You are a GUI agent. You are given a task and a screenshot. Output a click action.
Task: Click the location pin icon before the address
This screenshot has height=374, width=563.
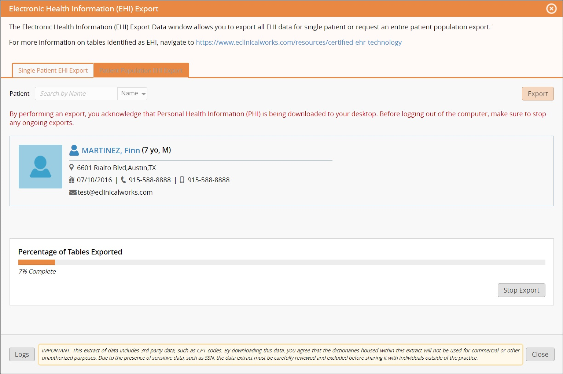72,167
